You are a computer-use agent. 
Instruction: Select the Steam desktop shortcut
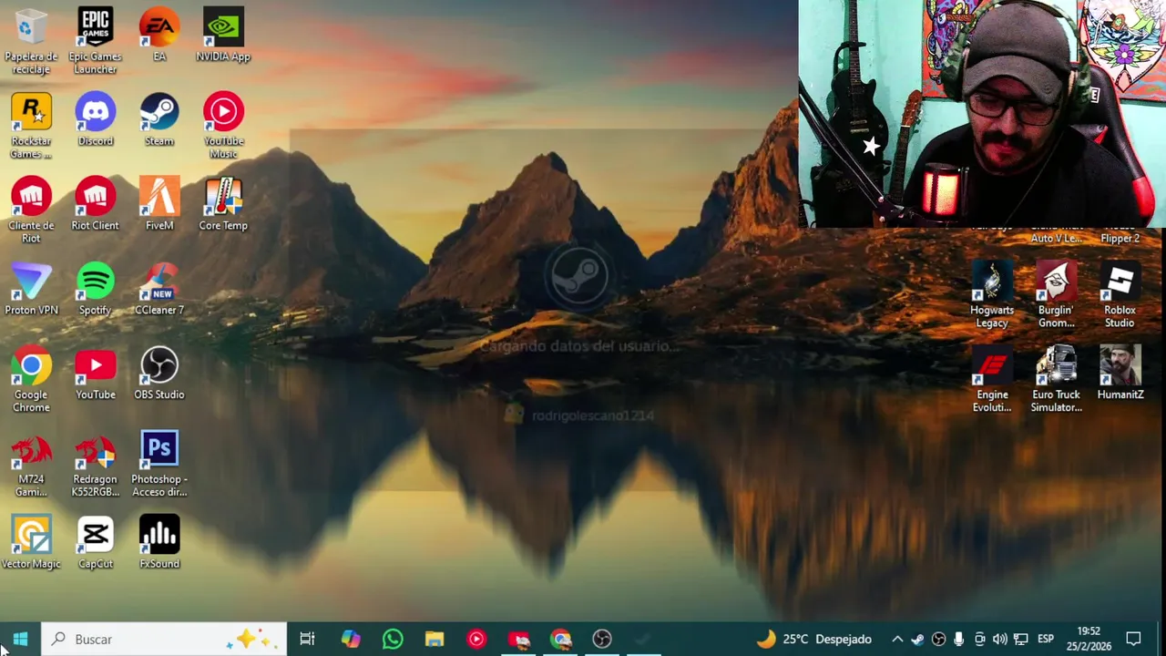159,119
